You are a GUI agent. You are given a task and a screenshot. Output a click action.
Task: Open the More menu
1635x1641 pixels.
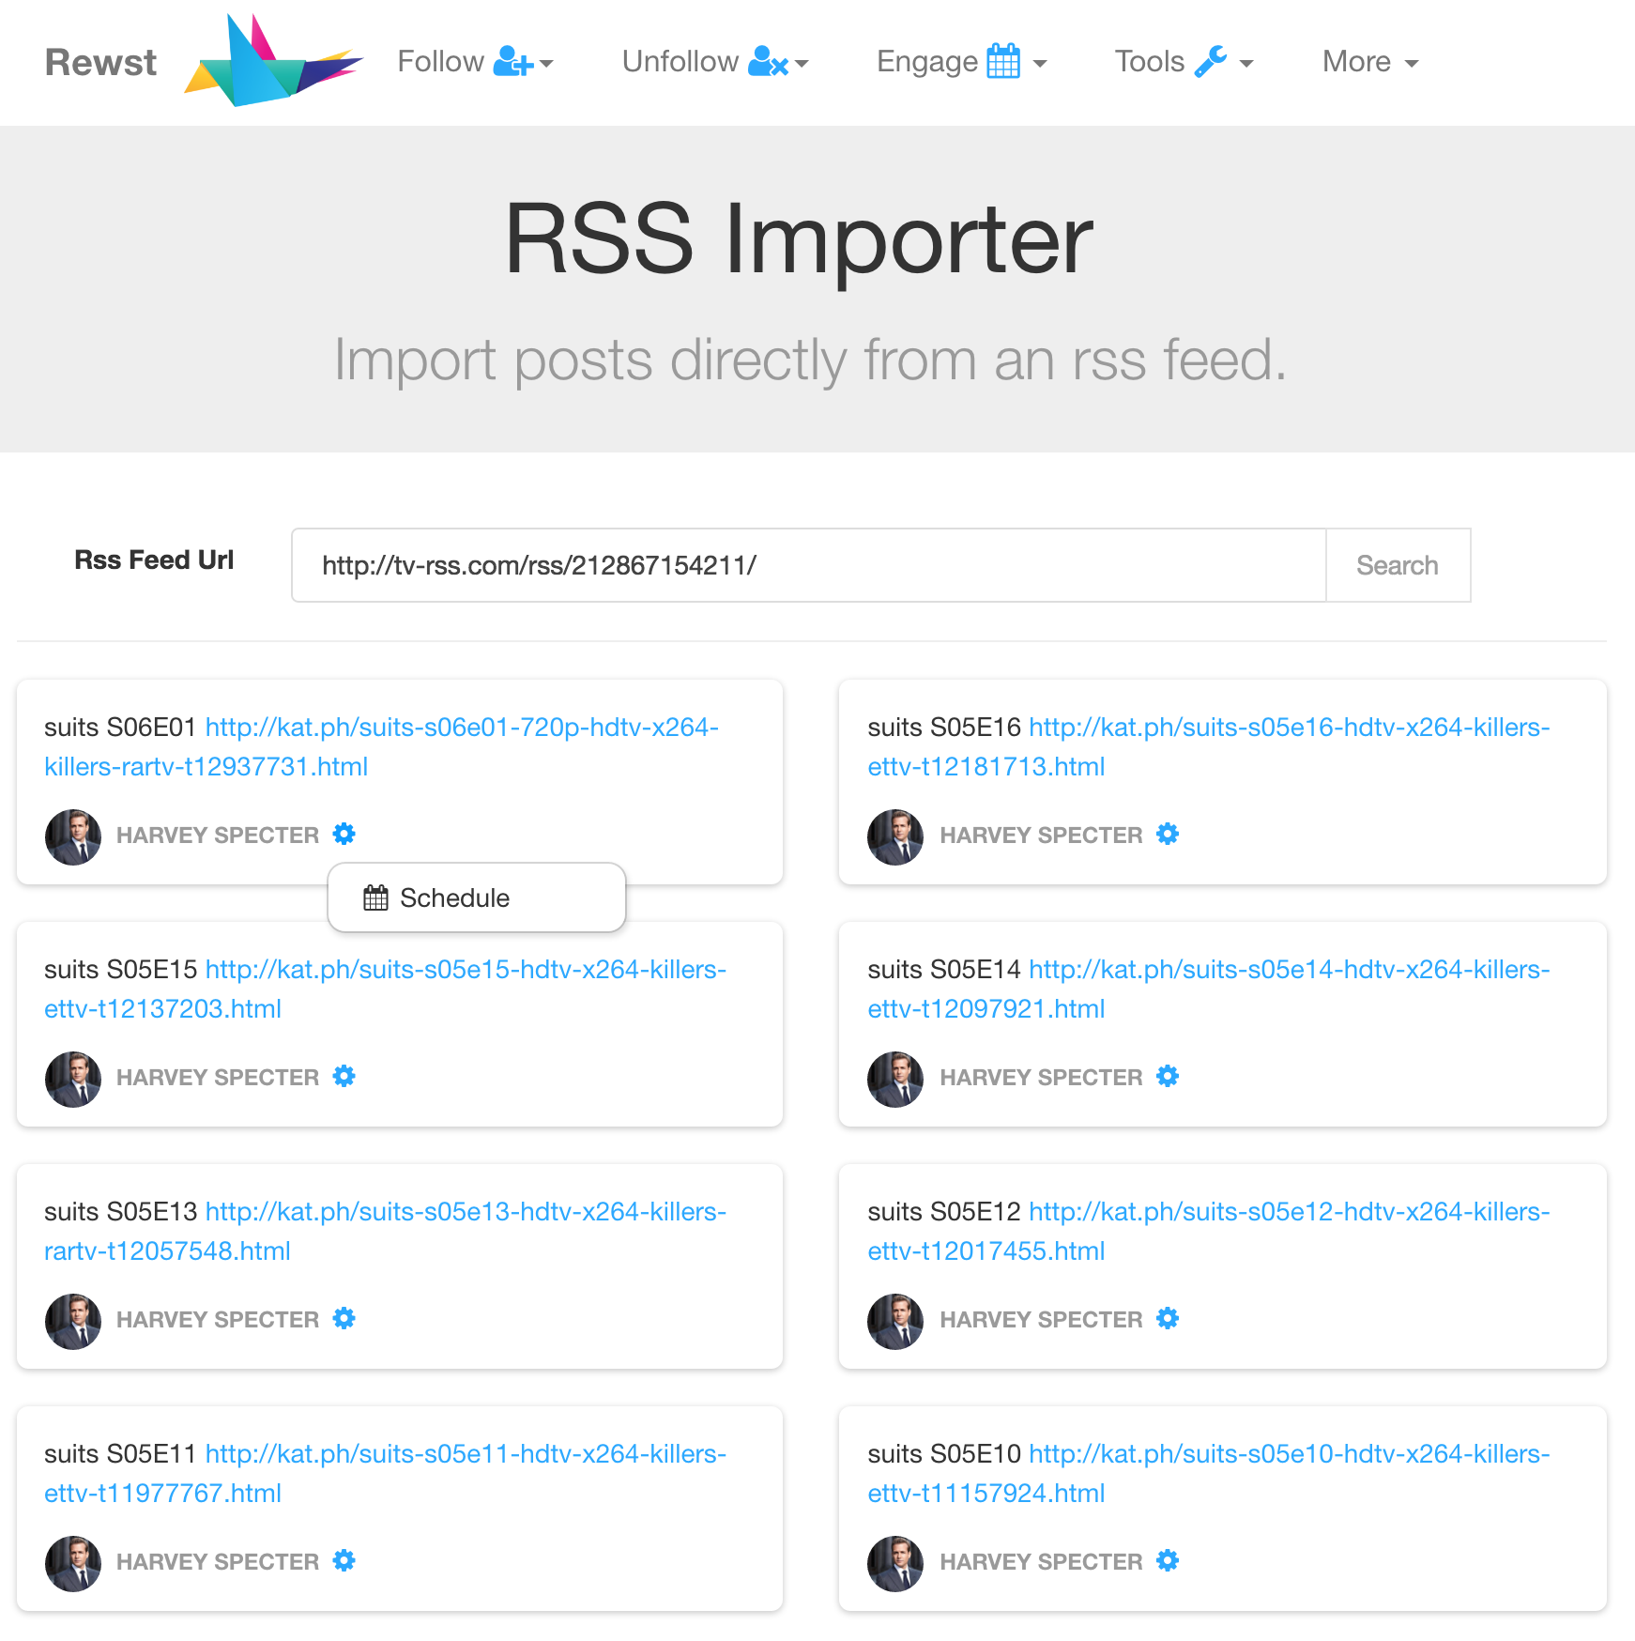1370,62
